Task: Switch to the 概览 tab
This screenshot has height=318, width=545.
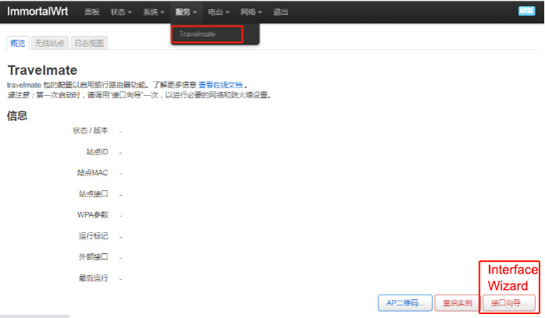Action: 17,44
